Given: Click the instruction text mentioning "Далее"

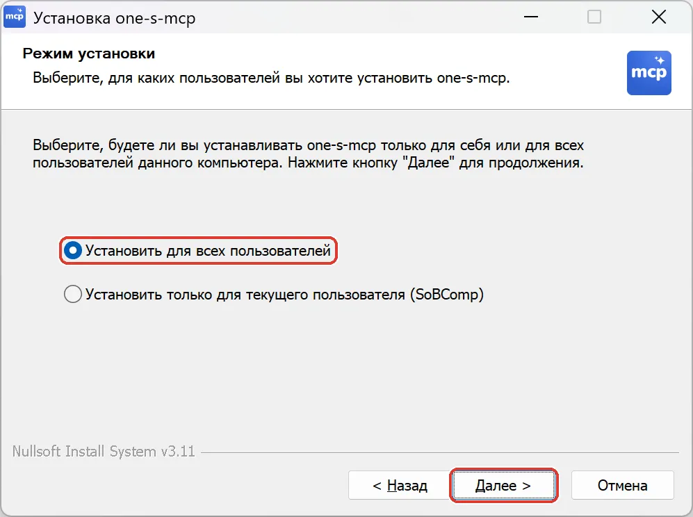Looking at the screenshot, I should 308,154.
